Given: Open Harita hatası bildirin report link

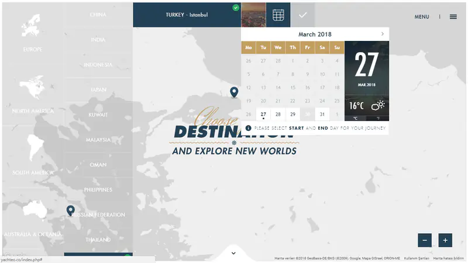Looking at the screenshot, I should point(448,258).
